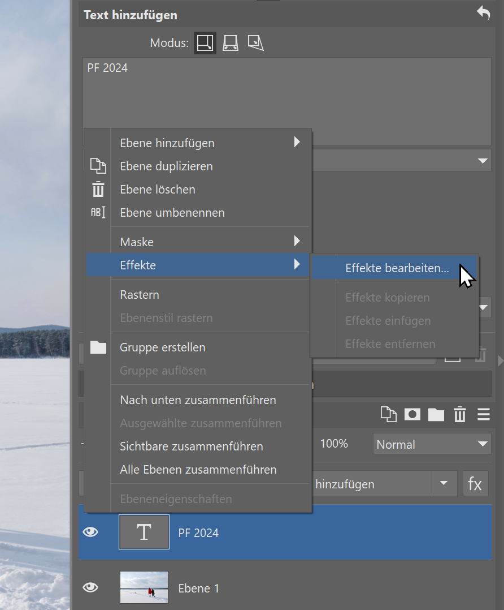Open the Normal blend mode dropdown
The height and width of the screenshot is (610, 504).
[x=432, y=444]
